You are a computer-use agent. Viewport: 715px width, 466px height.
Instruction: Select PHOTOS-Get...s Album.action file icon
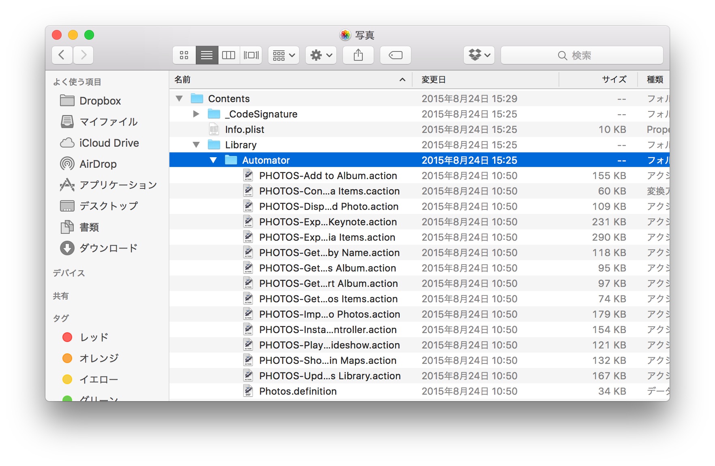point(248,268)
